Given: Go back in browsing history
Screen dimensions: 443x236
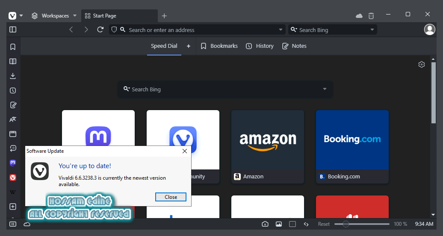Looking at the screenshot, I should point(71,29).
